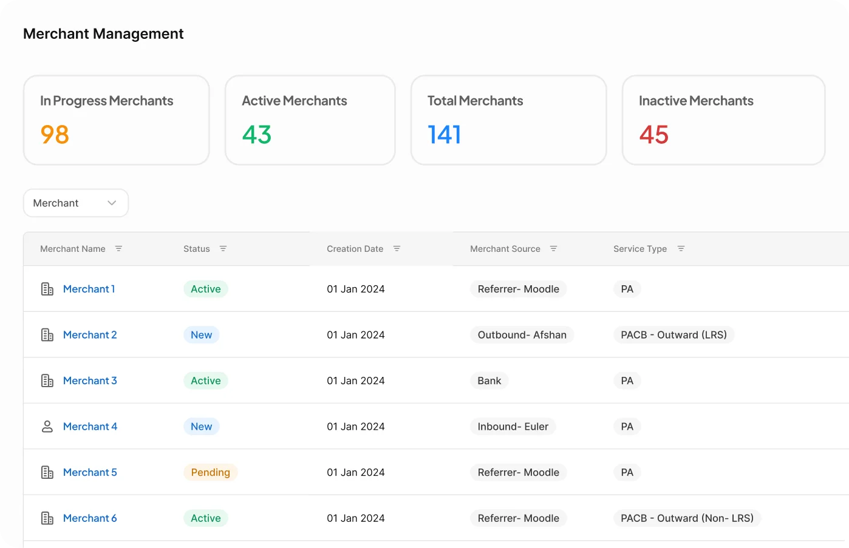
Task: Click the Service Type column header
Action: click(640, 249)
